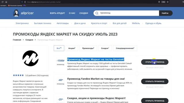This screenshot has width=184, height=103.
Task: Open the Все для детей category
Action: coord(120,23)
